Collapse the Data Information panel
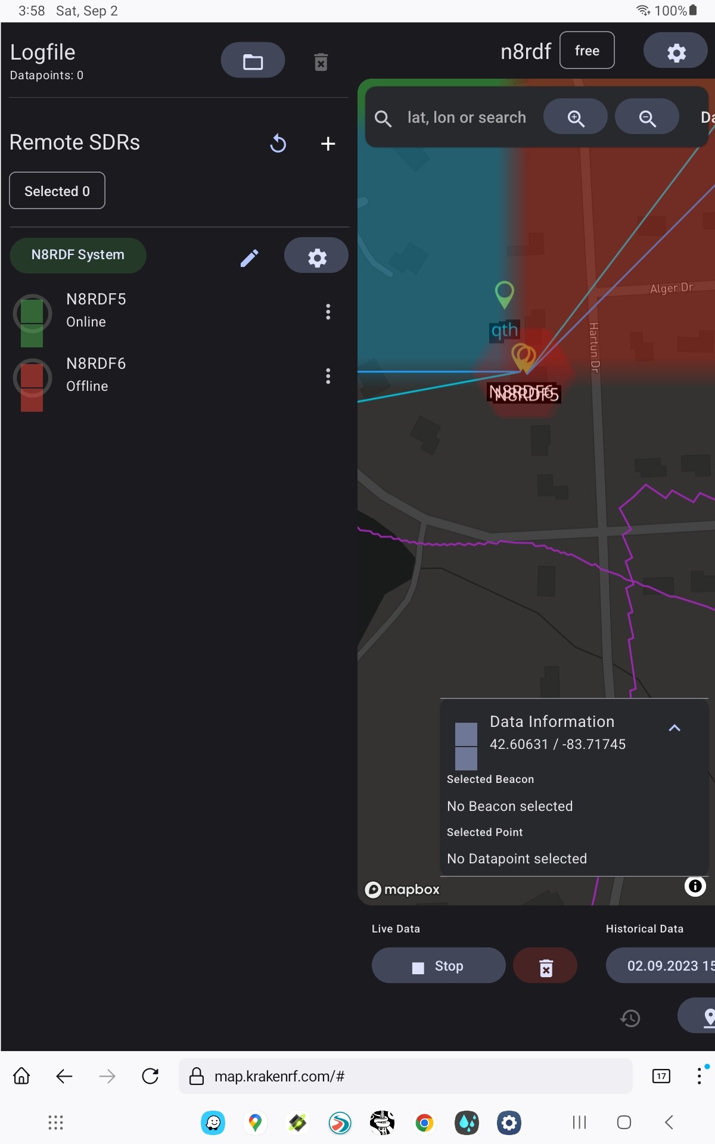 tap(674, 728)
